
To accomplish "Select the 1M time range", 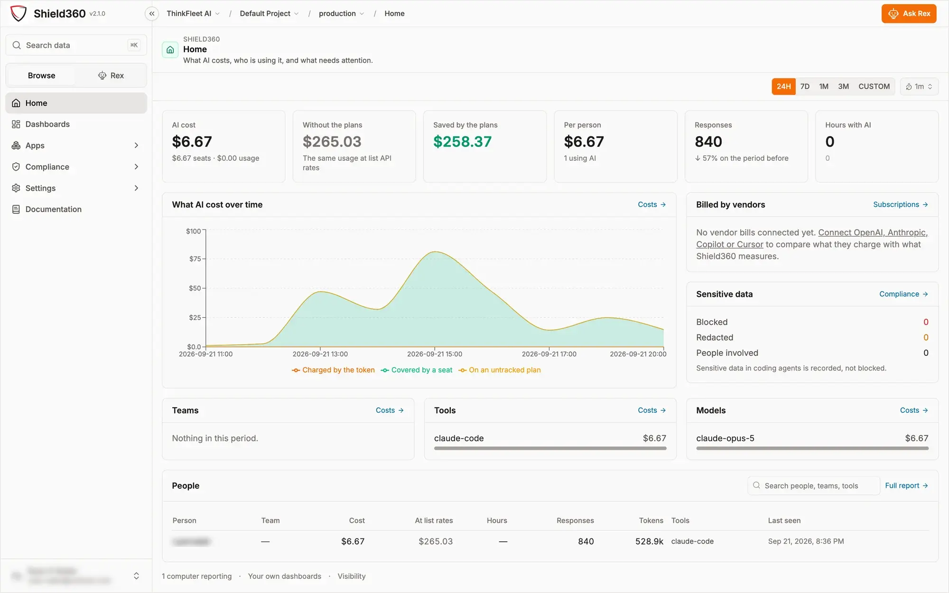I will coord(824,86).
